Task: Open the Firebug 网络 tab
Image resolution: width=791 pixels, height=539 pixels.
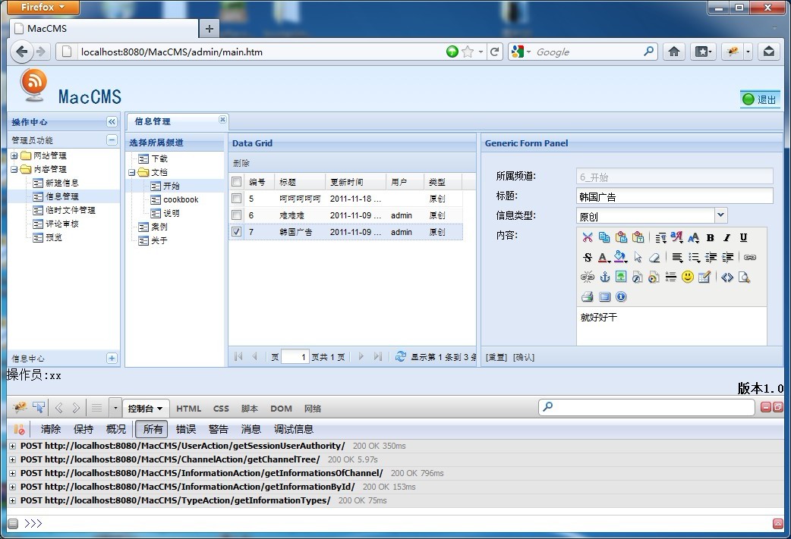Action: click(313, 409)
